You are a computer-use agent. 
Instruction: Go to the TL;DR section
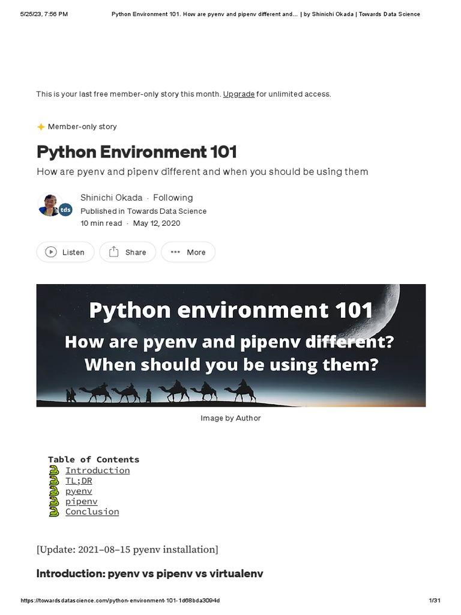[x=79, y=480]
